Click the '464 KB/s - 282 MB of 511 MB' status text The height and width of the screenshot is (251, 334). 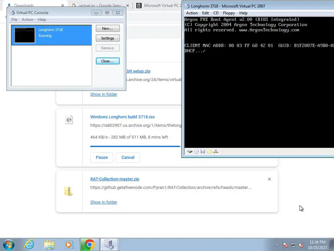(x=129, y=137)
